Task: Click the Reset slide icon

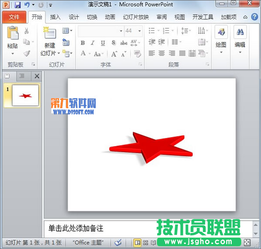Action: point(66,42)
